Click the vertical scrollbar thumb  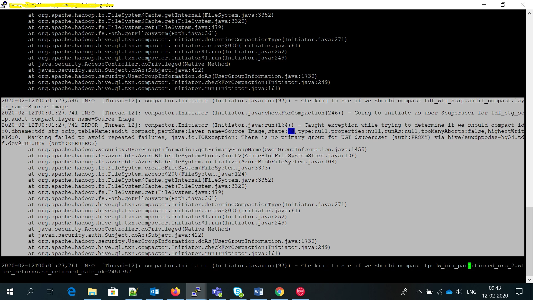tap(529, 241)
